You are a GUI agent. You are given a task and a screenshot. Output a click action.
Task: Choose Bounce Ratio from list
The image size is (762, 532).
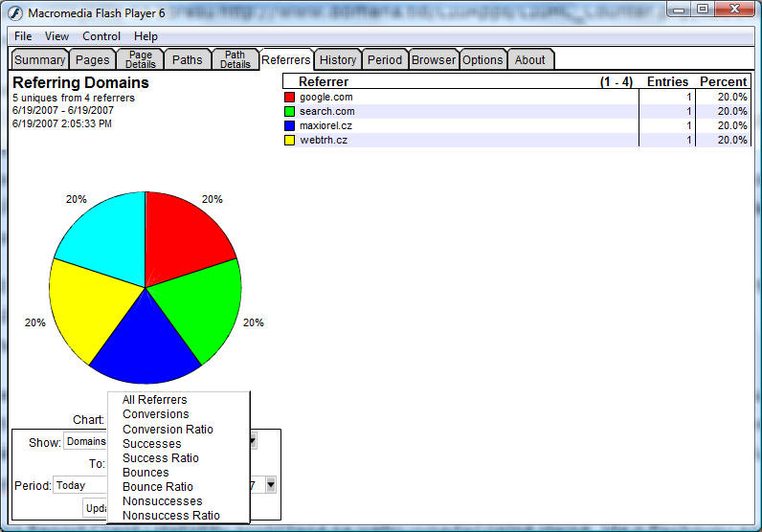157,487
